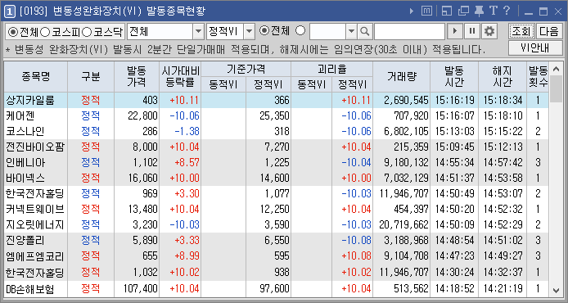Select the 케어젠 stock name
This screenshot has width=568, height=303.
[x=20, y=116]
